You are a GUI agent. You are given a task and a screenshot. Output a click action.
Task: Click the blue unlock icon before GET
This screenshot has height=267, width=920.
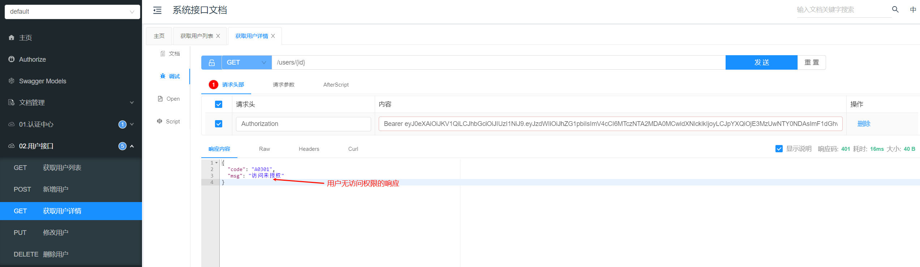212,62
